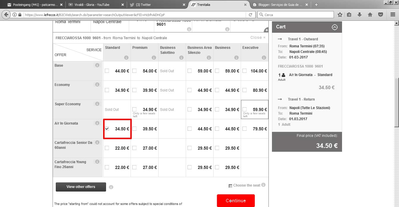Viewport: 399px width, 207px height.
Task: Switch to Vivaldi - Gloria YouTube tab
Action: tap(96, 5)
